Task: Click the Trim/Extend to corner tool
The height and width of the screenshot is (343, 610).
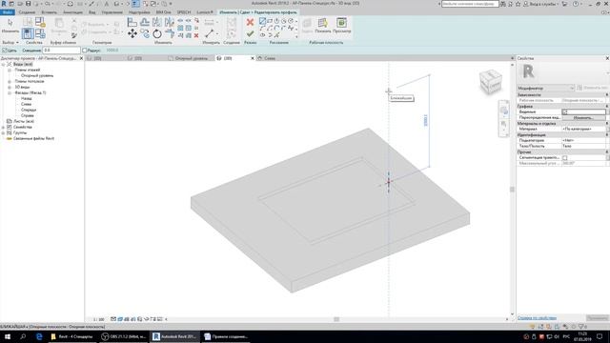Action: click(170, 34)
